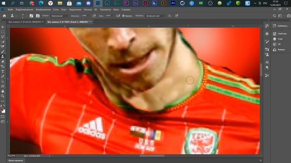Enable airbrush-style build-up
This screenshot has width=291, height=163.
pyautogui.click(x=118, y=16)
